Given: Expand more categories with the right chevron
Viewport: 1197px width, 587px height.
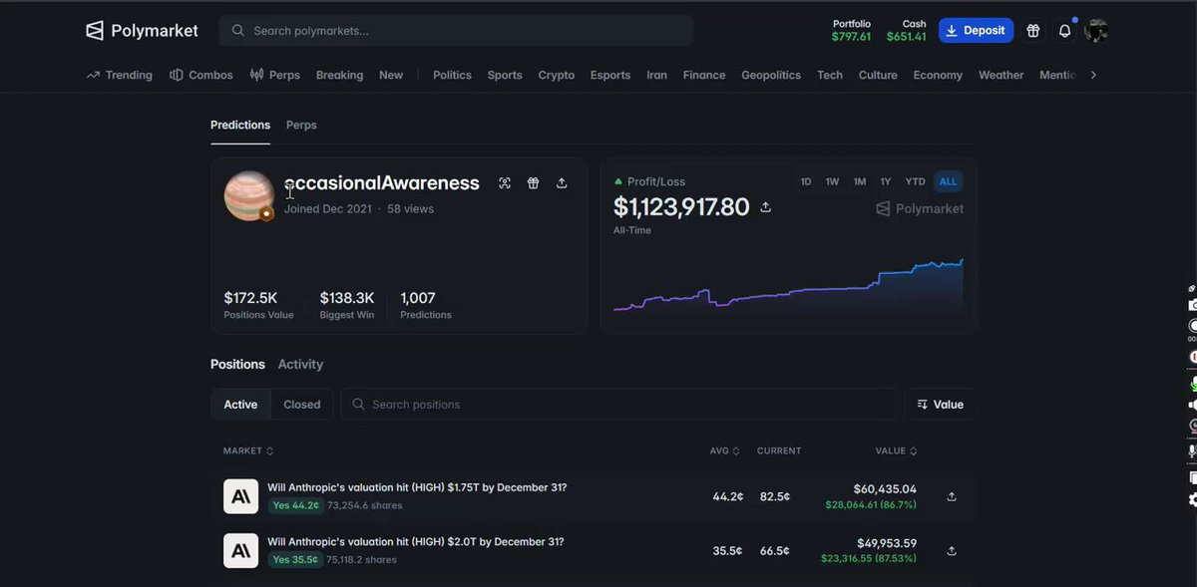Looking at the screenshot, I should pyautogui.click(x=1093, y=75).
